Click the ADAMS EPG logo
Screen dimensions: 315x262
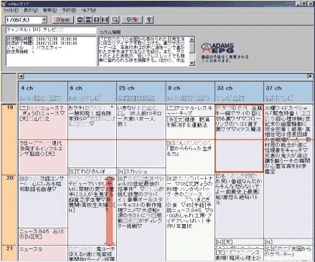(218, 48)
